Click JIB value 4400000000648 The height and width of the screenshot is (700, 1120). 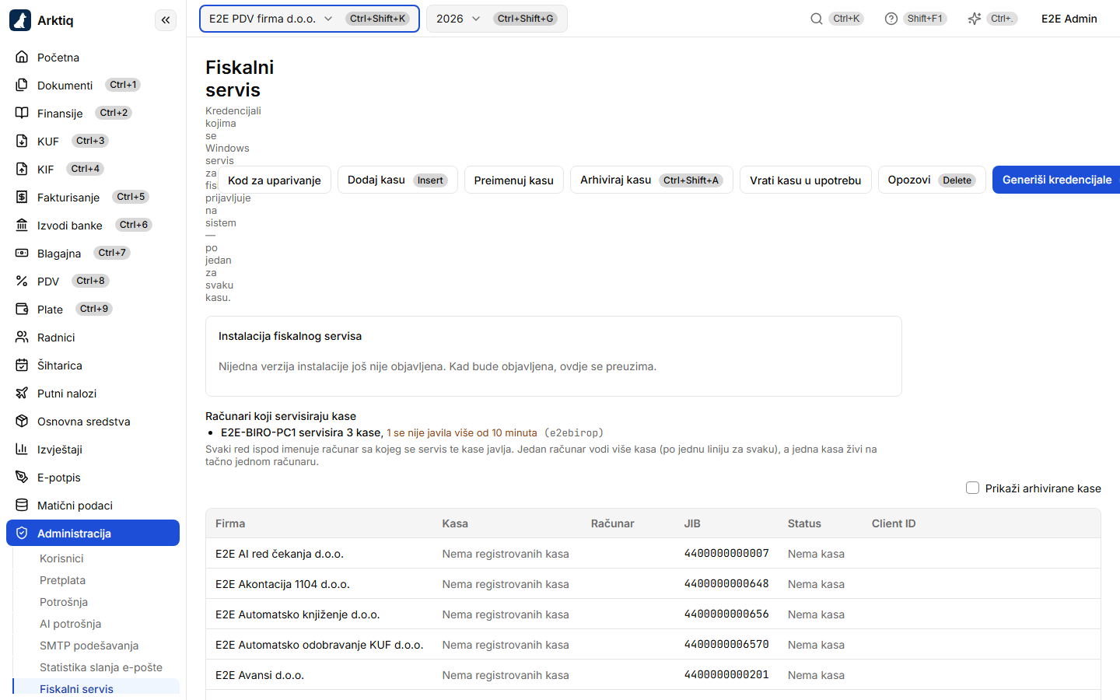(726, 584)
